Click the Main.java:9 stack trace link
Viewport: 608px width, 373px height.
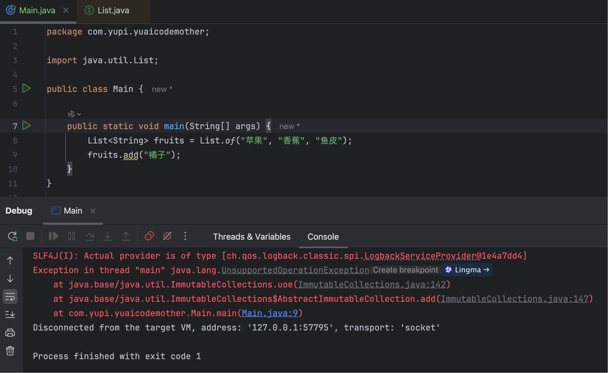tap(270, 313)
